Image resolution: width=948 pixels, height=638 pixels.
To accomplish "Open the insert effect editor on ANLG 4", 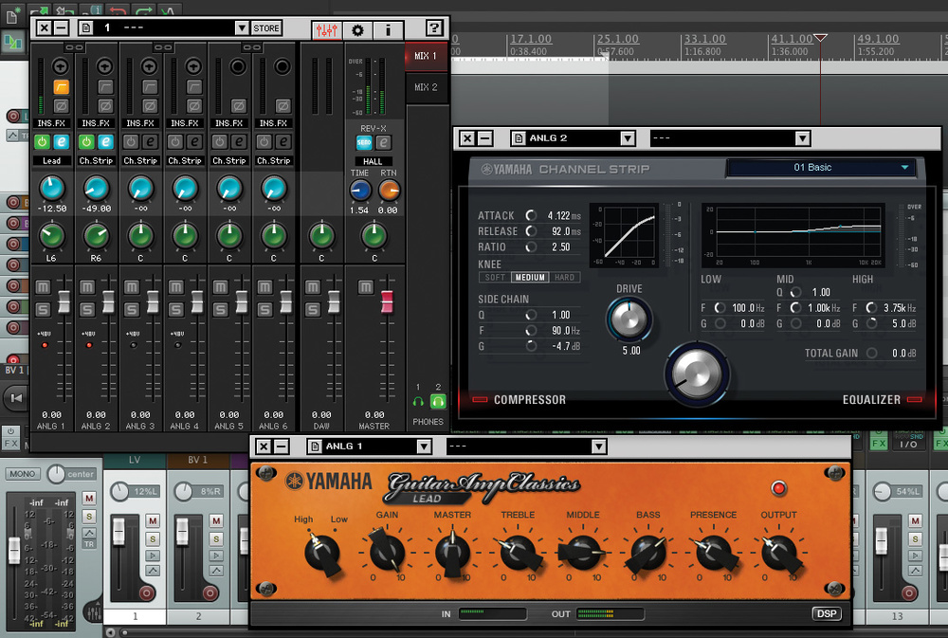I will 194,142.
